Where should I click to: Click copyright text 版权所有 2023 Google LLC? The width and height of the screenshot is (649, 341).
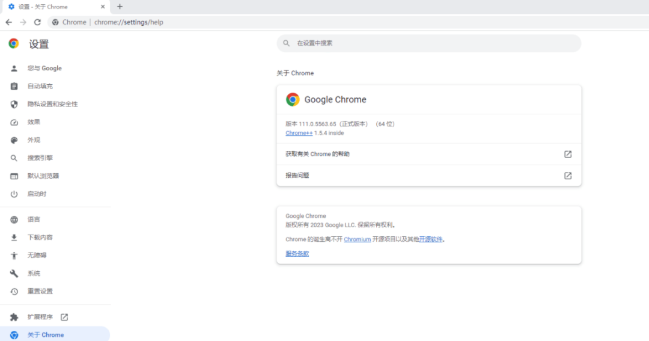pyautogui.click(x=320, y=225)
